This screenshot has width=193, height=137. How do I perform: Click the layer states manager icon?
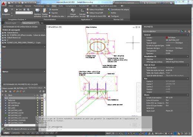(x=10, y=91)
